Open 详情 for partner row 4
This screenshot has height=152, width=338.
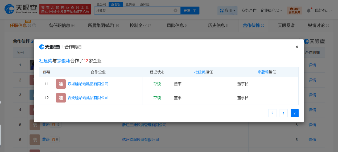tap(312, 110)
